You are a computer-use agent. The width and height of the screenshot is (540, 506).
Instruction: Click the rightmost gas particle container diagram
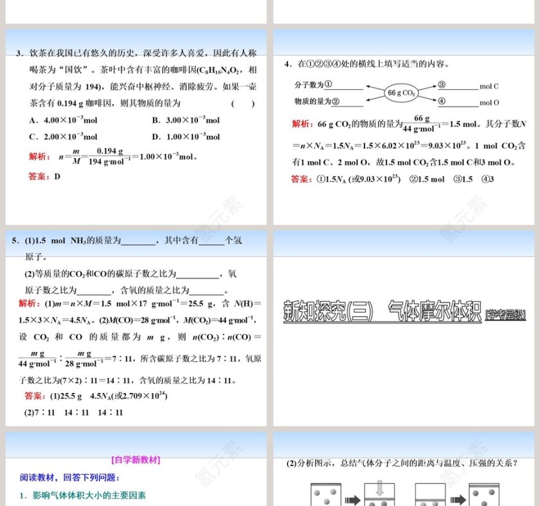(x=485, y=494)
